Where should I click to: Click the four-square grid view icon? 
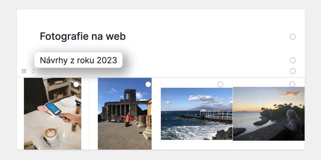pos(24,71)
